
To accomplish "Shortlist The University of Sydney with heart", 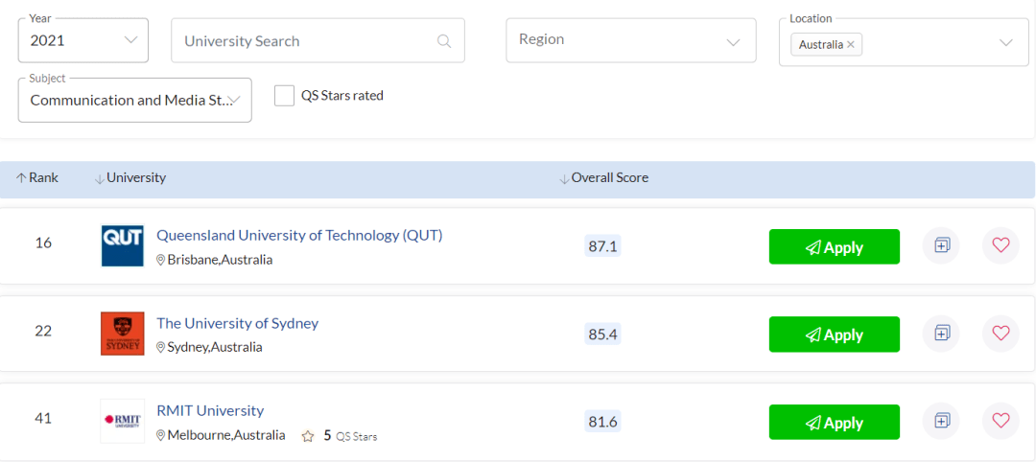I will (1001, 334).
